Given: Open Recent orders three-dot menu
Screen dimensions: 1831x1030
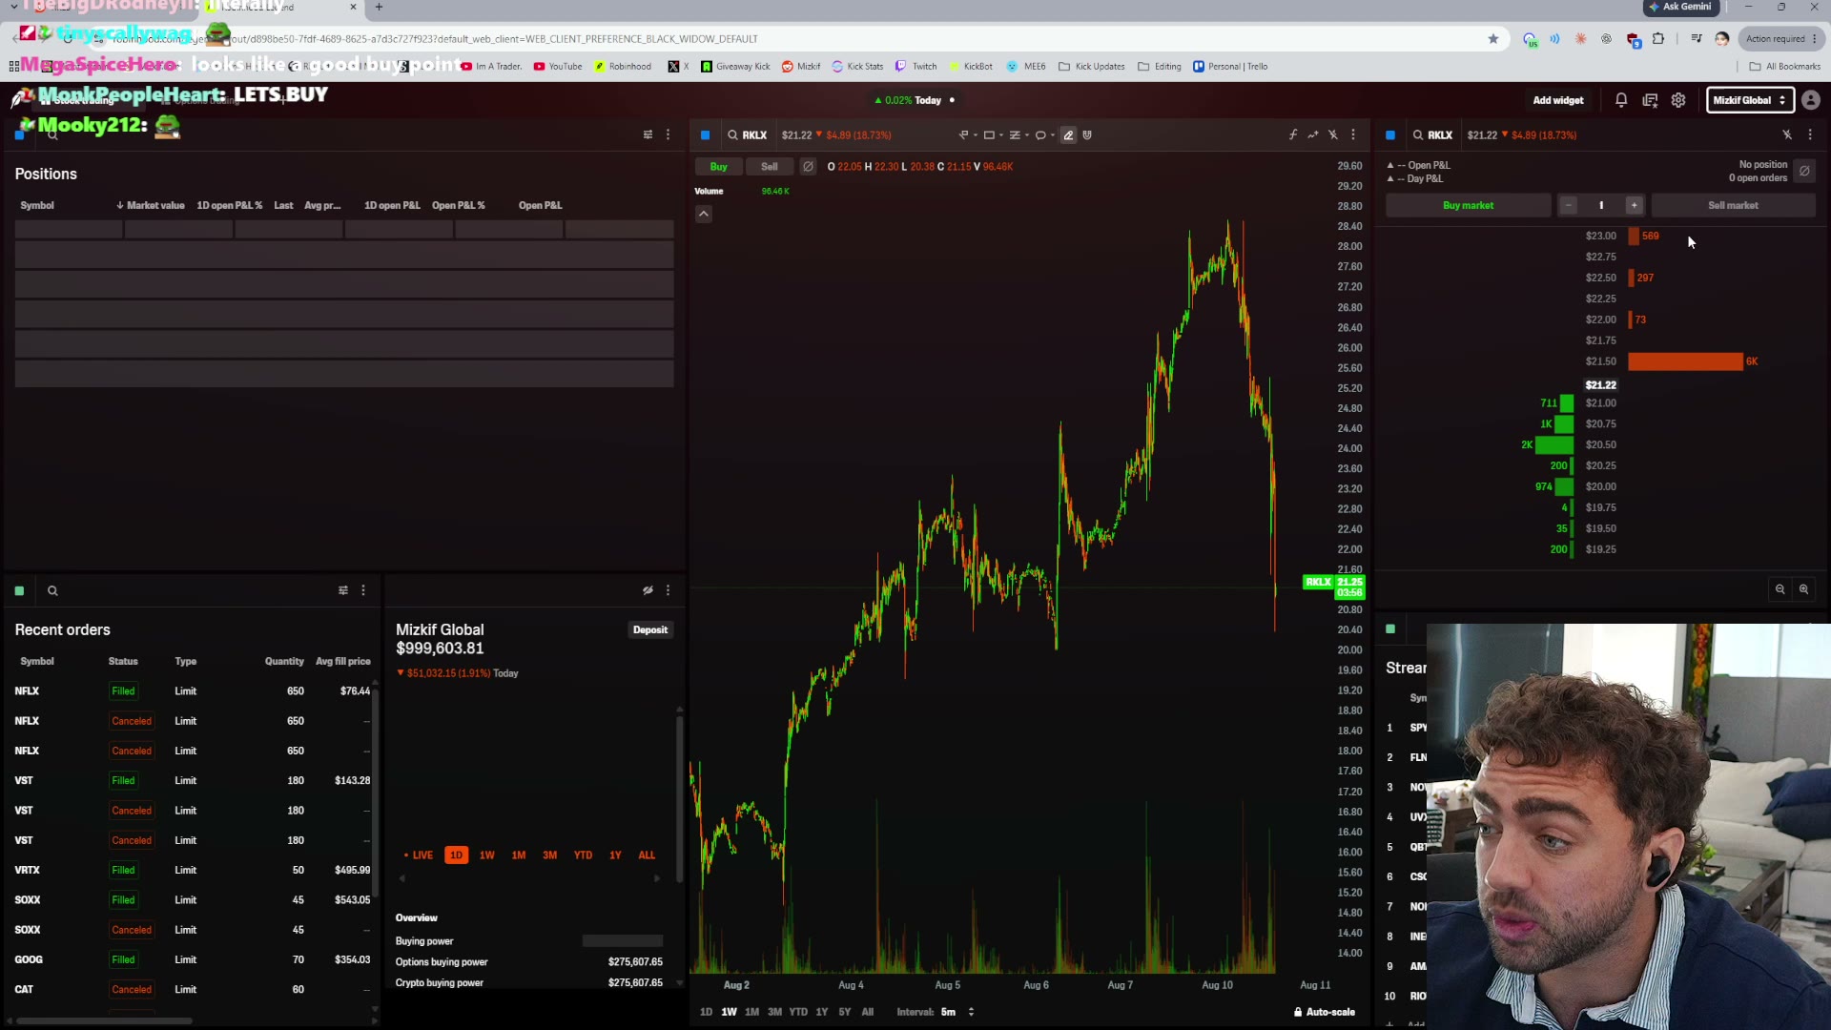Looking at the screenshot, I should coord(363,591).
